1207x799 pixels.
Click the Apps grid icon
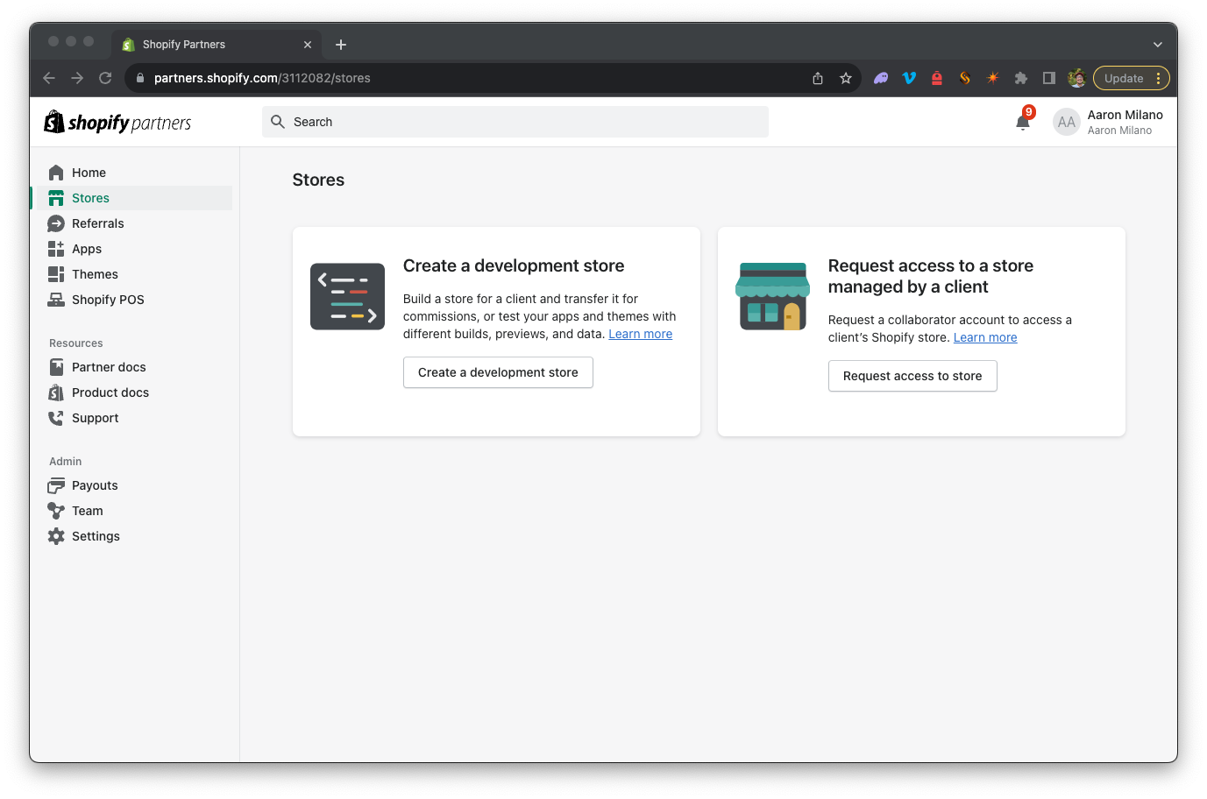click(56, 249)
